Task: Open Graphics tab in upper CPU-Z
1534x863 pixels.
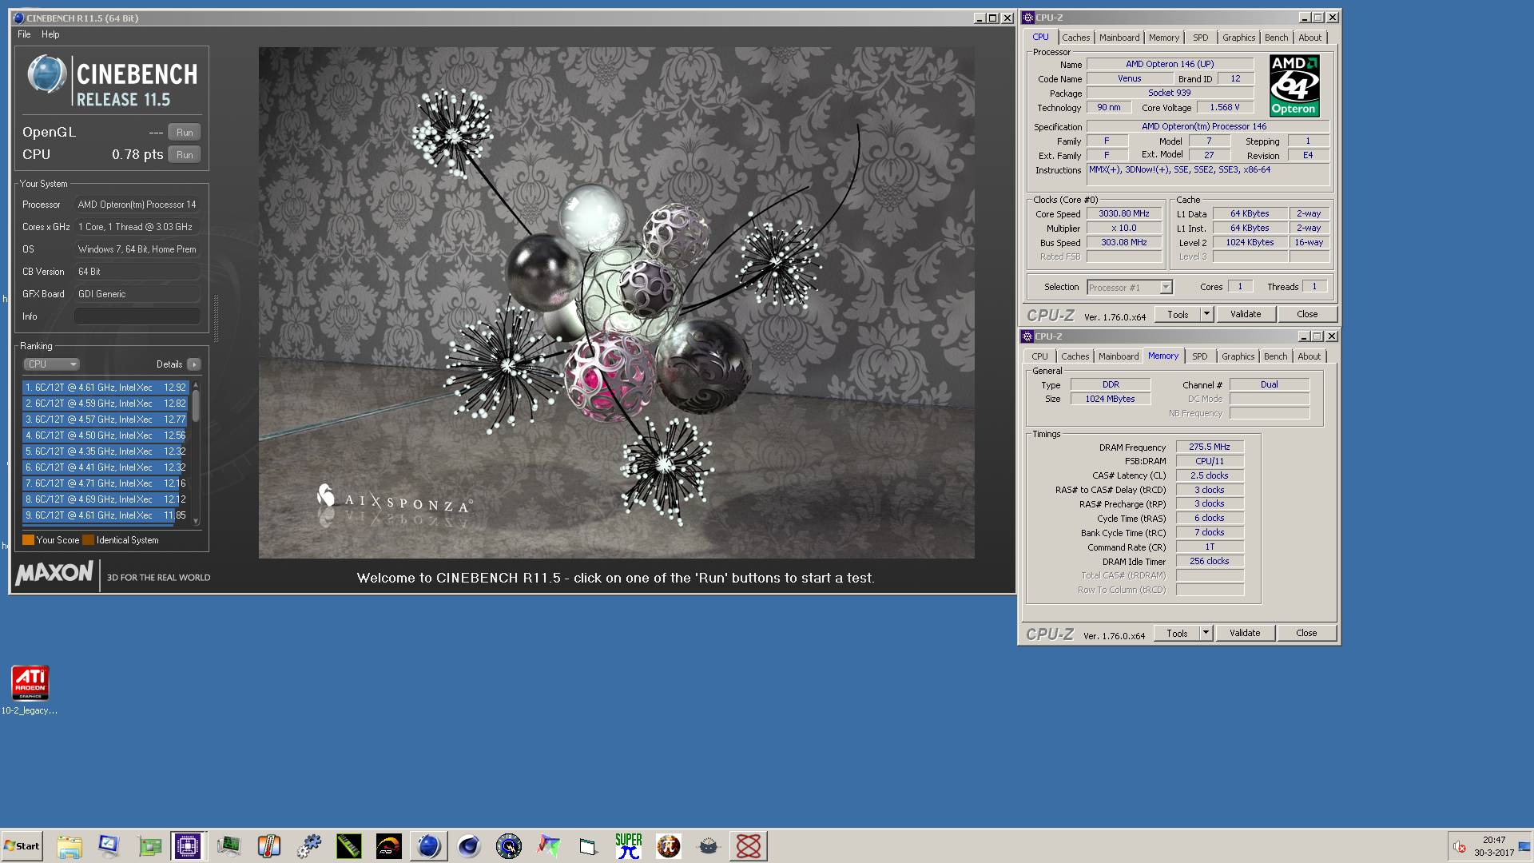Action: 1238,38
